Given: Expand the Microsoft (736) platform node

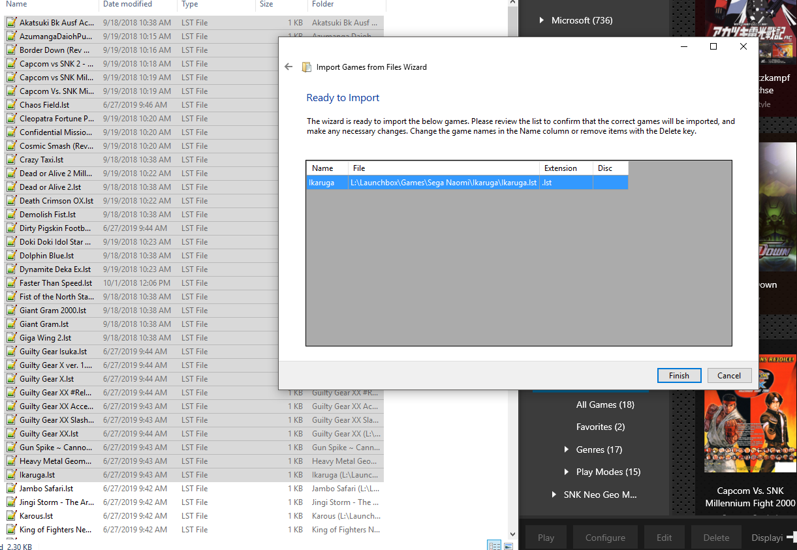Looking at the screenshot, I should click(541, 20).
